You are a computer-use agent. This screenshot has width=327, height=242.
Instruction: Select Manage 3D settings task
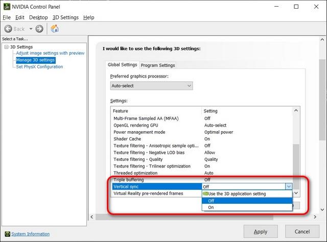click(35, 60)
